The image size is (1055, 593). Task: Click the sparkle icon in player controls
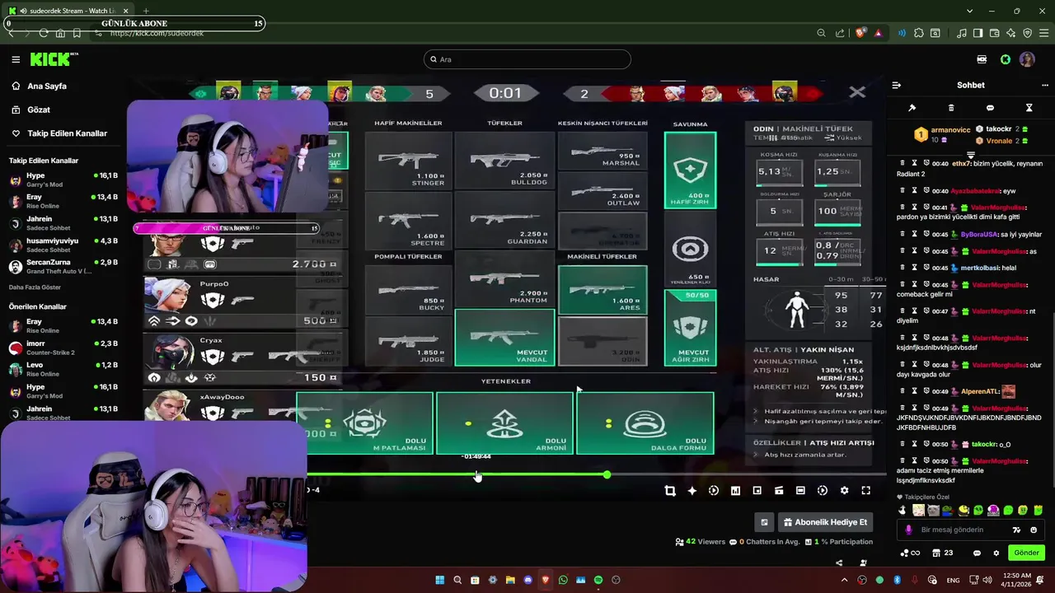pos(692,491)
